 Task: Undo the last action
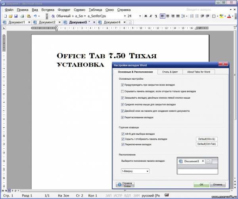(35, 16)
